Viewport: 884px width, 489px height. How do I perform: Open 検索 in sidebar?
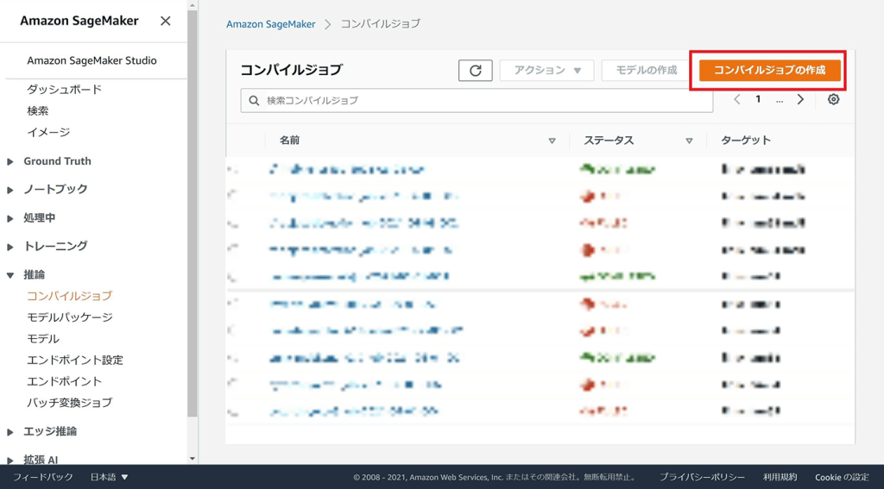point(38,111)
